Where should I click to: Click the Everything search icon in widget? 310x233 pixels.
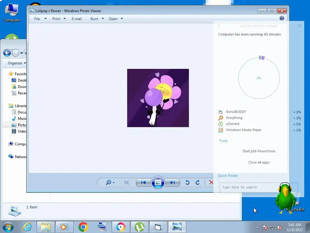coord(221,118)
